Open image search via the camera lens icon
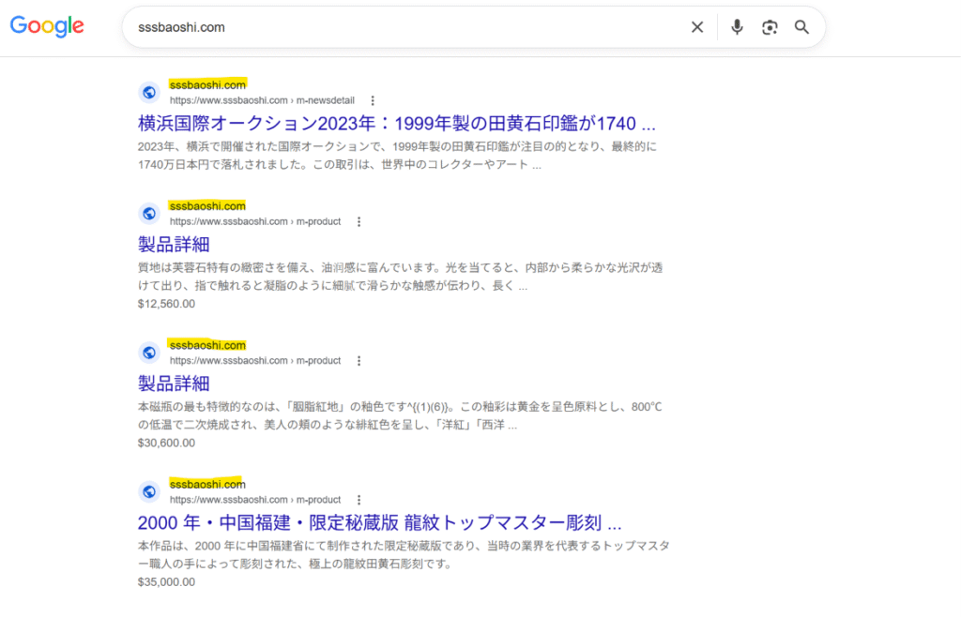The image size is (961, 617). pos(770,27)
